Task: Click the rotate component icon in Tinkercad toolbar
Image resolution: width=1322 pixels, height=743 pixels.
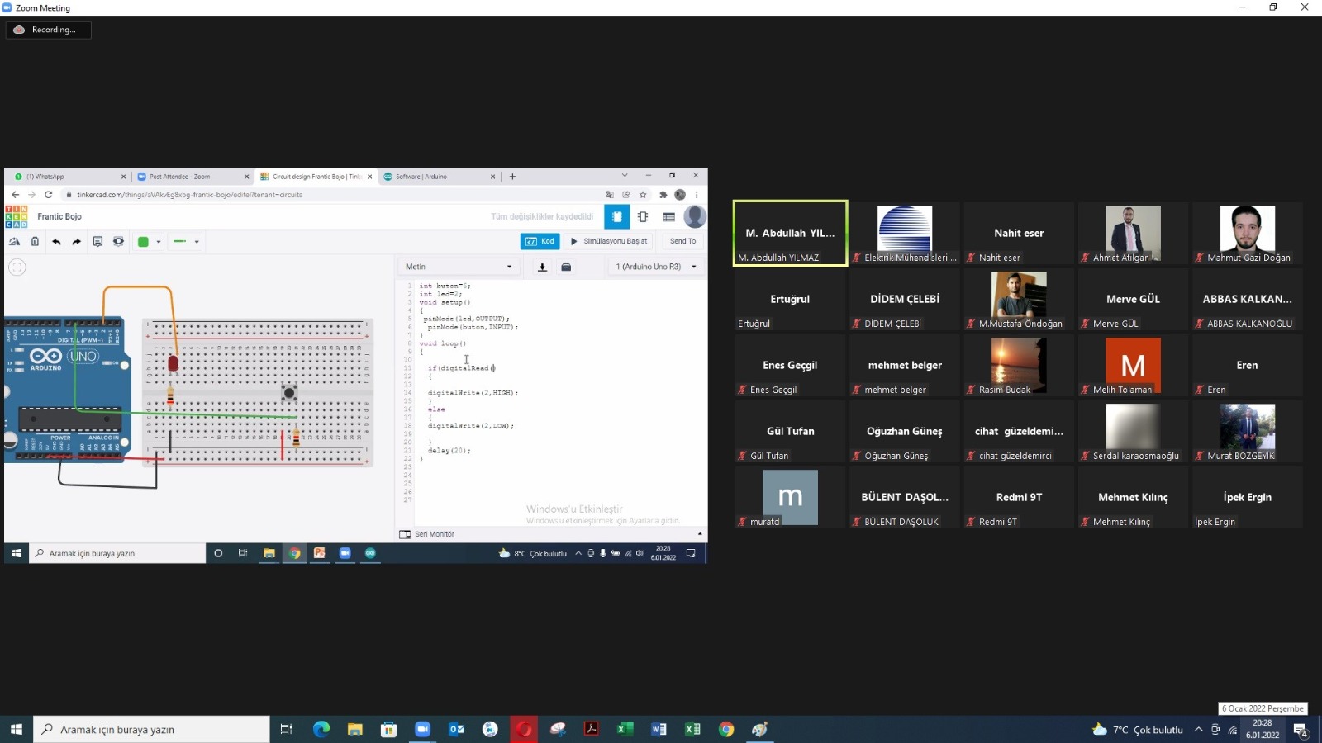Action: point(14,242)
